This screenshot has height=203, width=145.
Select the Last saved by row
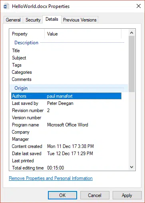point(66,103)
